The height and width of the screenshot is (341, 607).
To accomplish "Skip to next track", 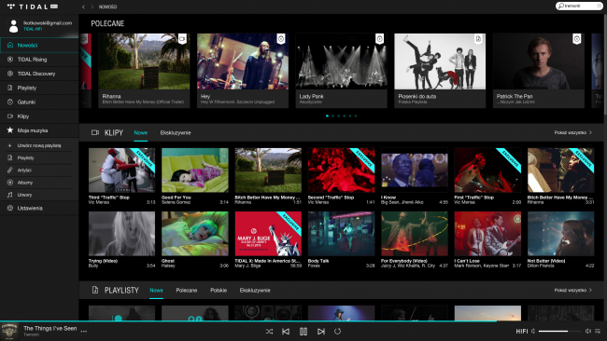I will pyautogui.click(x=321, y=332).
